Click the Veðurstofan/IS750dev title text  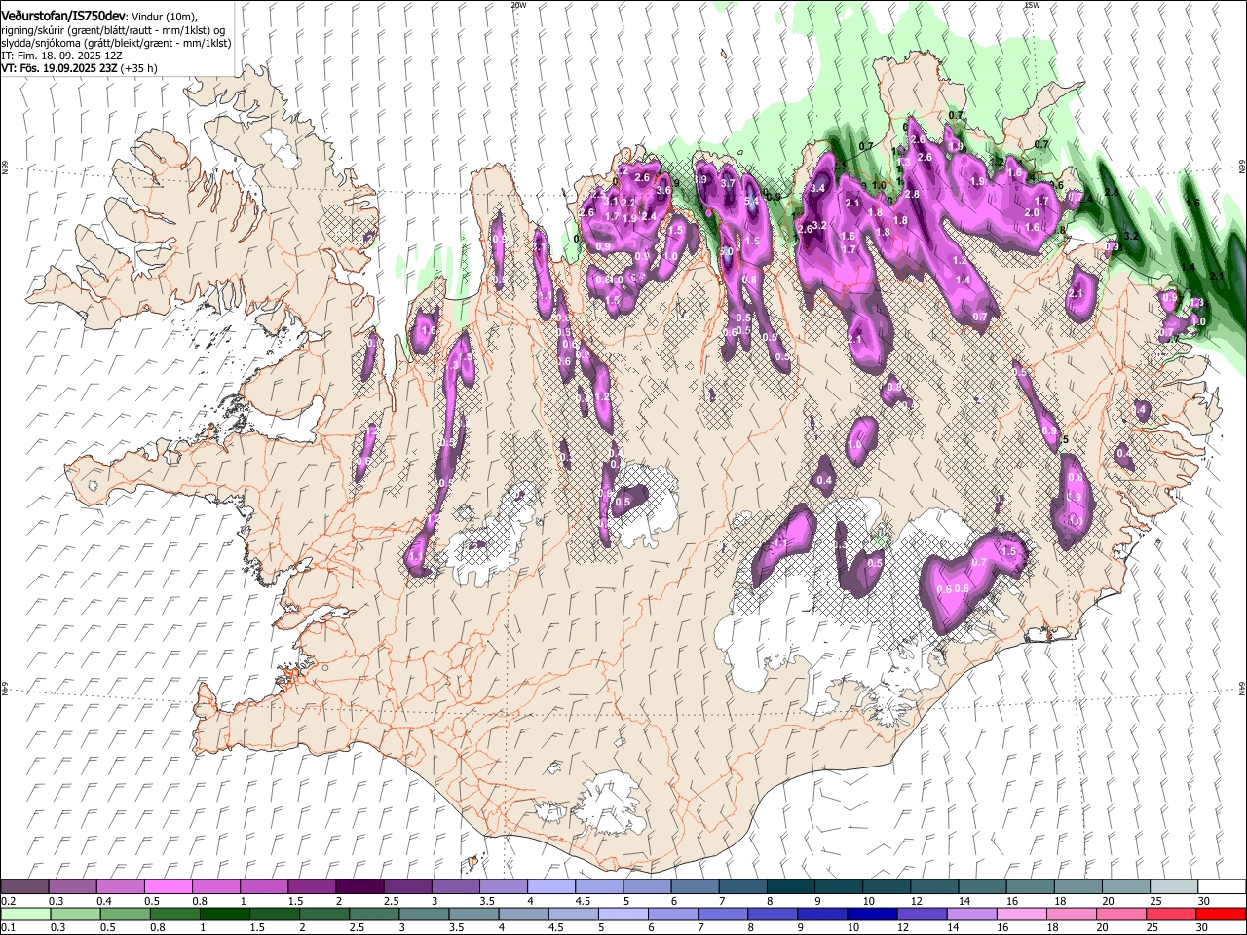(x=63, y=16)
